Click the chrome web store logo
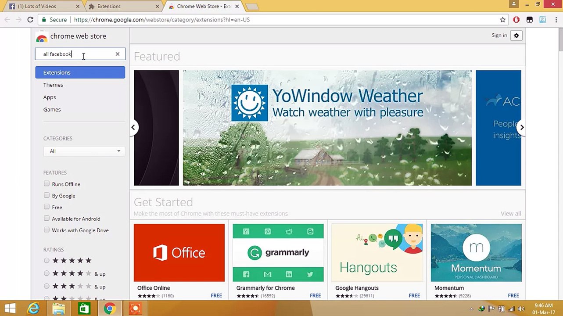 (71, 36)
